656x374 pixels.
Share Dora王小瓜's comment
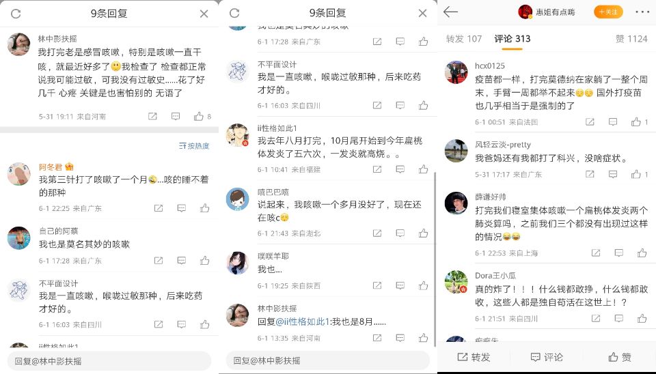click(x=596, y=319)
